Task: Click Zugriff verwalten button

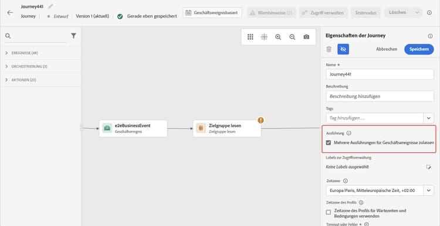Action: 323,13
